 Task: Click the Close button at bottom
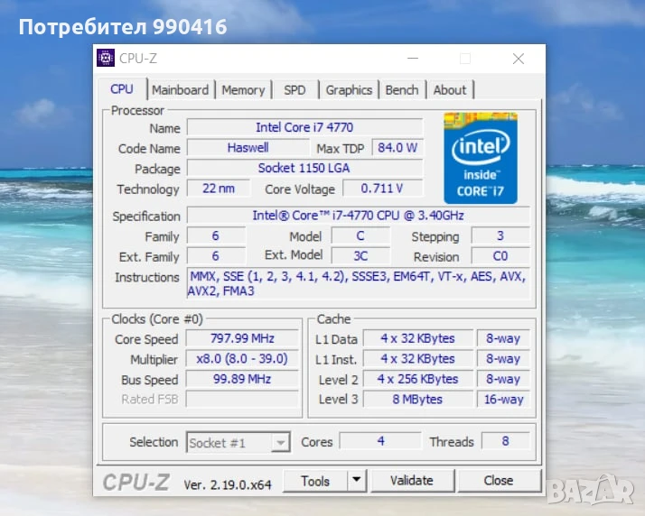(x=499, y=480)
